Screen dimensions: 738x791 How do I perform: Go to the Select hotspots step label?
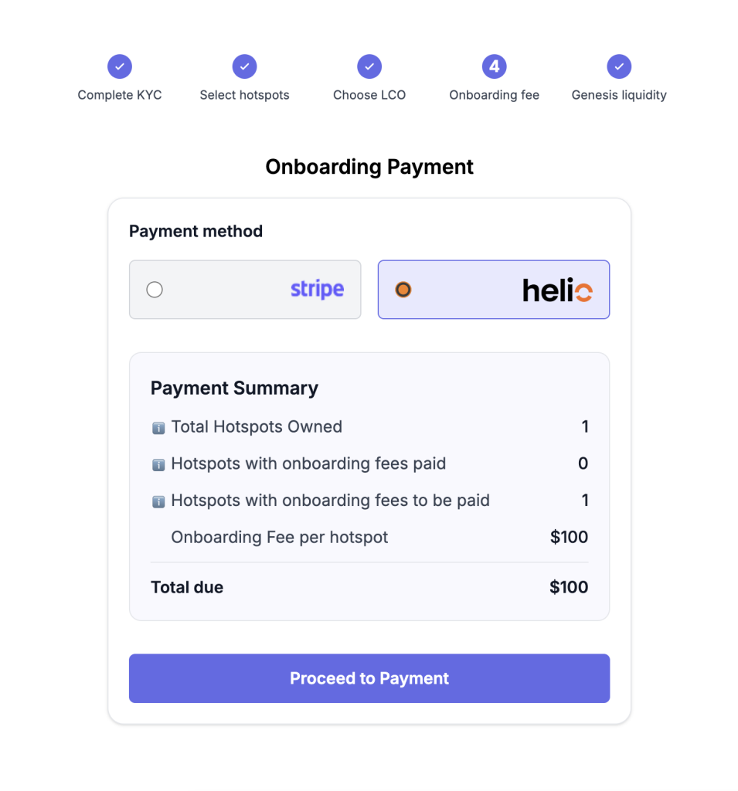click(x=244, y=95)
